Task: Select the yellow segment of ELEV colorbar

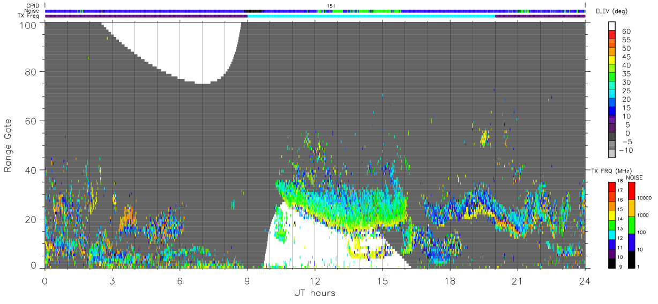Action: tap(613, 60)
